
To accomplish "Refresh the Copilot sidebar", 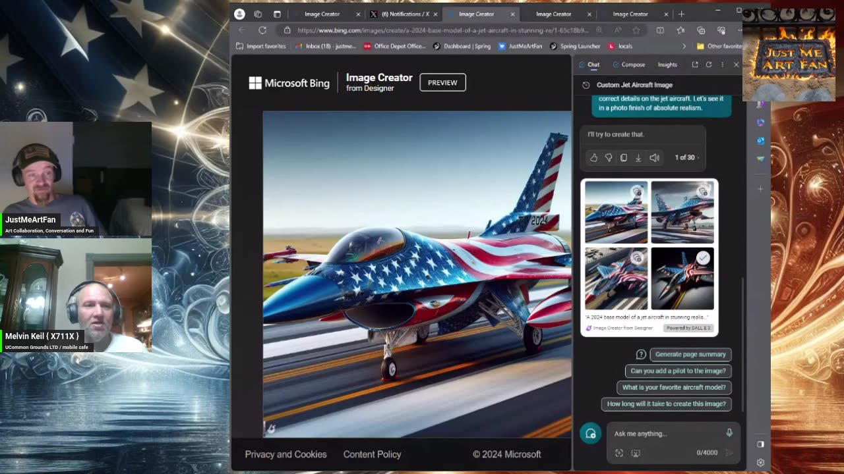I will [x=709, y=65].
